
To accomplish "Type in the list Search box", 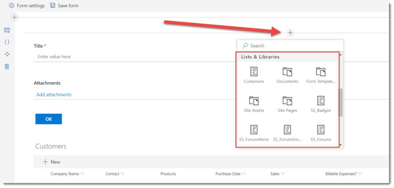I will tap(292, 46).
